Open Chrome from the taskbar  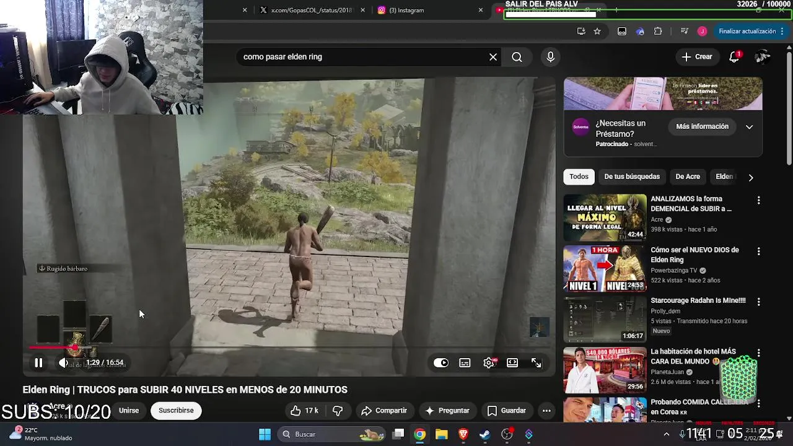pyautogui.click(x=420, y=434)
